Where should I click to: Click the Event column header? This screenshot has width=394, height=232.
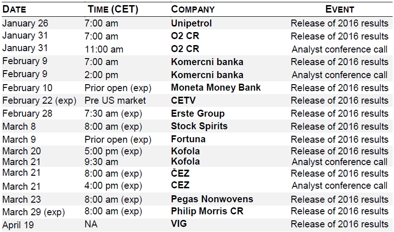point(340,9)
